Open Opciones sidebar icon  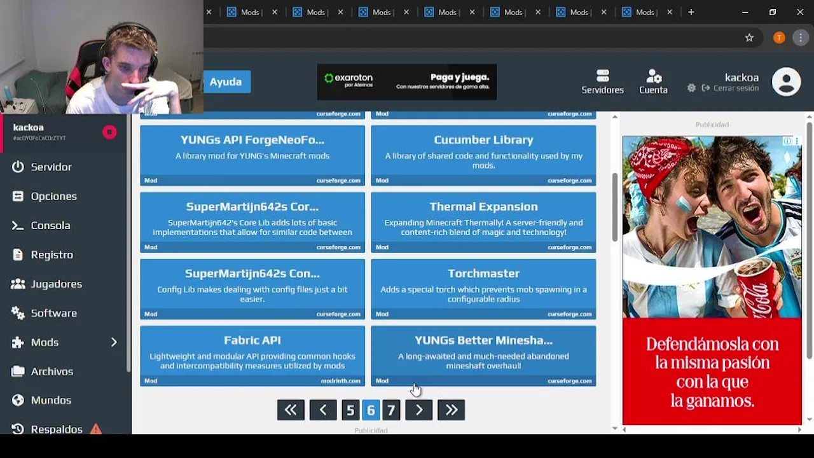coord(18,196)
